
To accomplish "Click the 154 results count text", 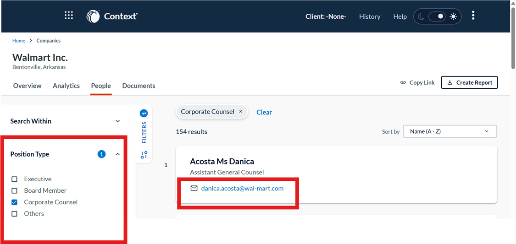I will click(x=192, y=132).
